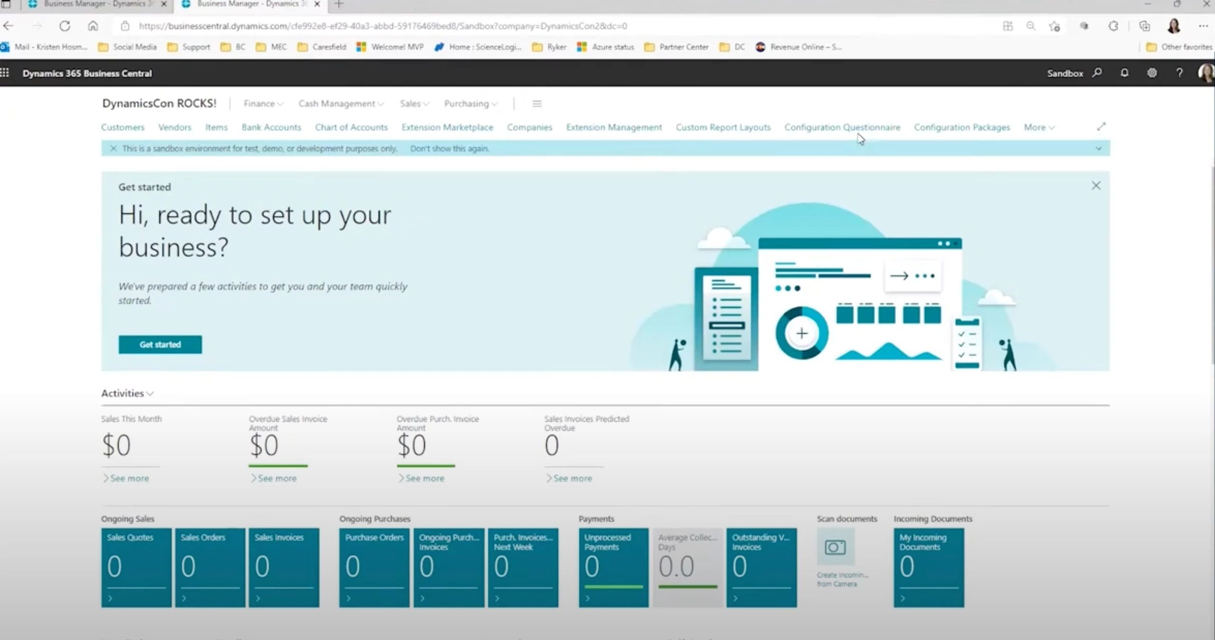Close the Get started banner
This screenshot has width=1215, height=640.
point(1096,185)
